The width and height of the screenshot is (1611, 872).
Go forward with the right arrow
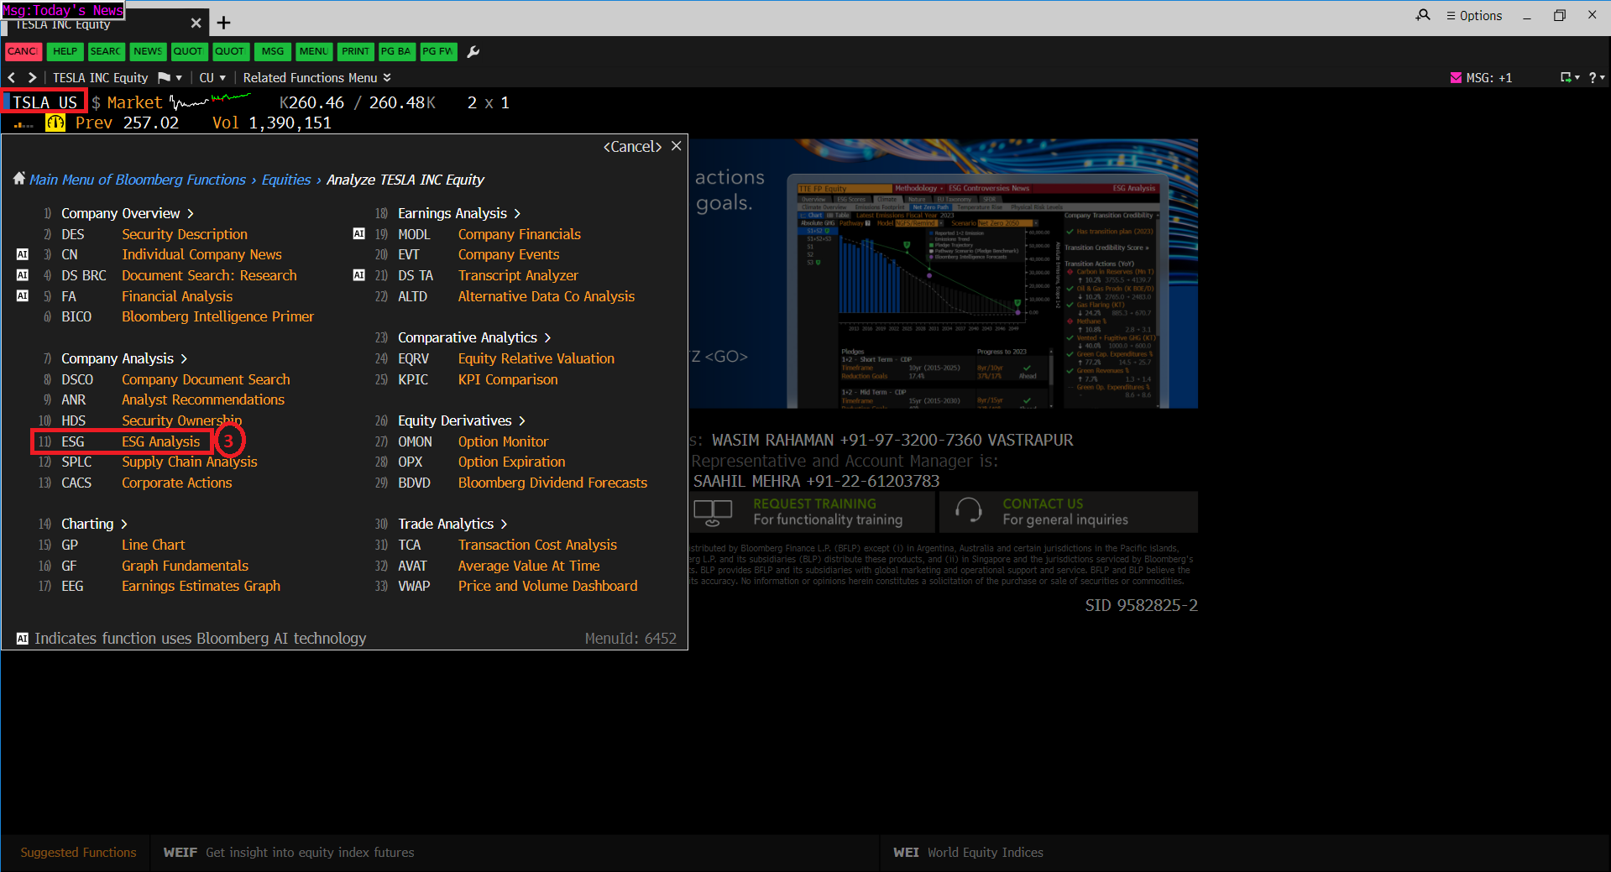pos(32,77)
